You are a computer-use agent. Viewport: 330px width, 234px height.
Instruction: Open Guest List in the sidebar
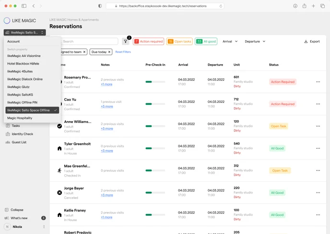(16, 142)
